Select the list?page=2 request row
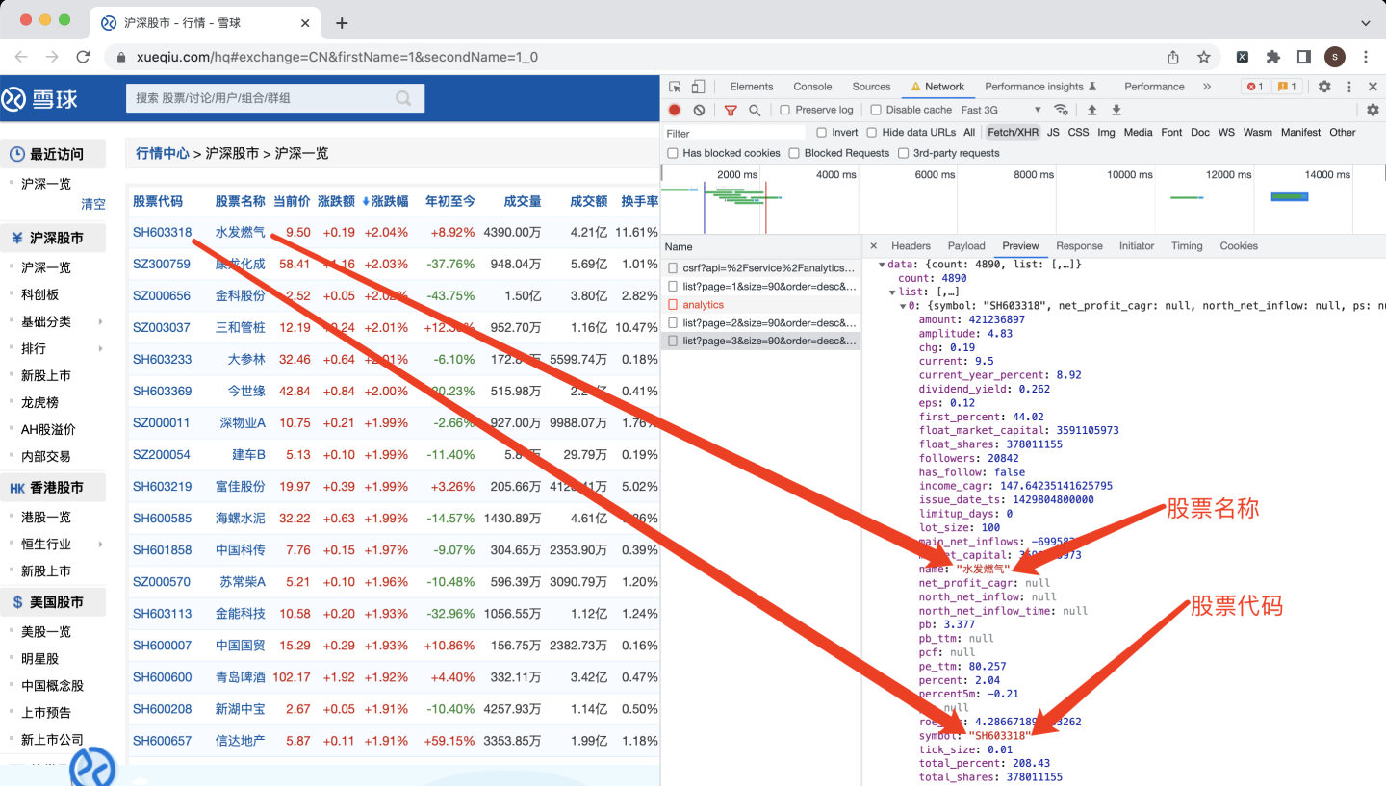 pyautogui.click(x=760, y=322)
